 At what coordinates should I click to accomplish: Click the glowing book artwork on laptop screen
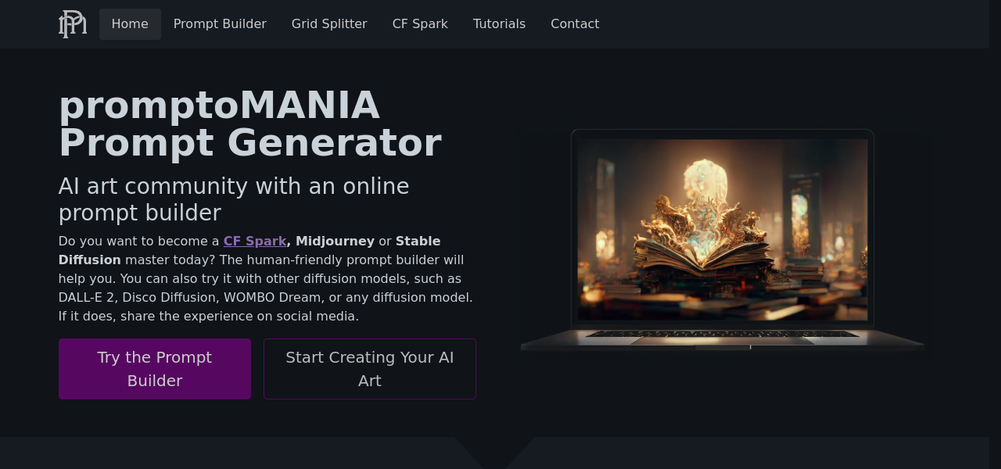point(722,230)
